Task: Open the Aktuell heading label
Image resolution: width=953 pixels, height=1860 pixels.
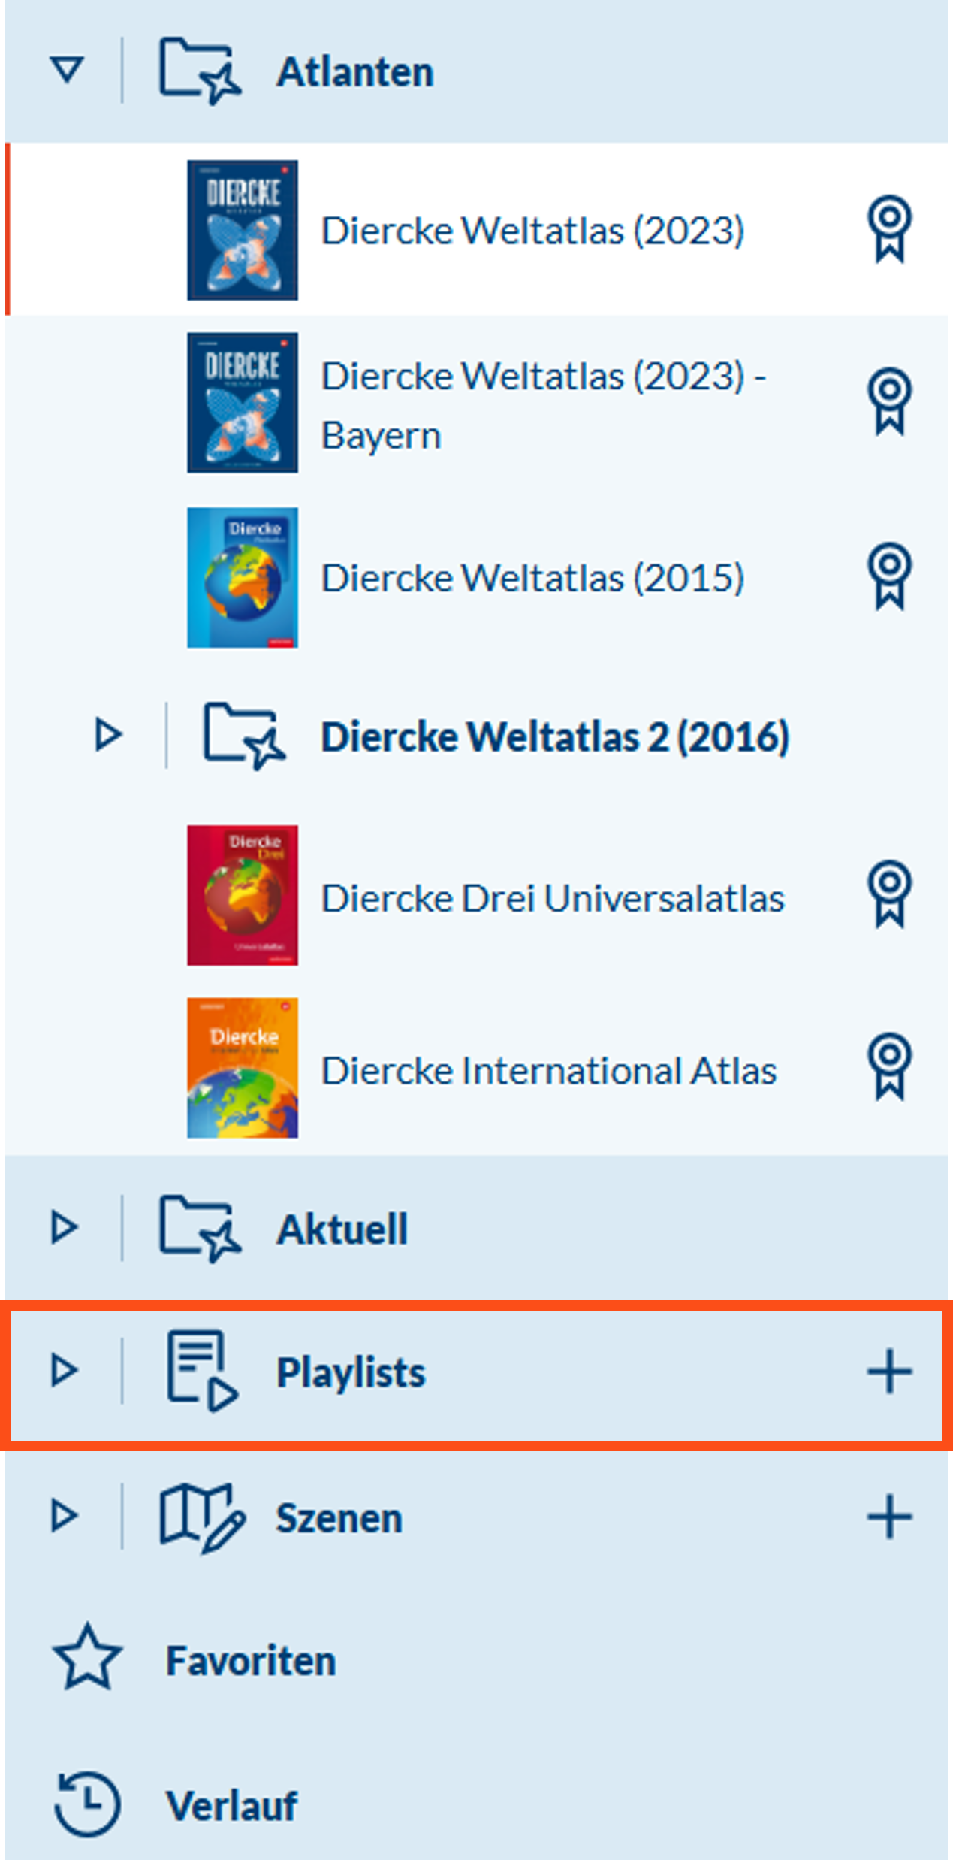Action: 342,1229
